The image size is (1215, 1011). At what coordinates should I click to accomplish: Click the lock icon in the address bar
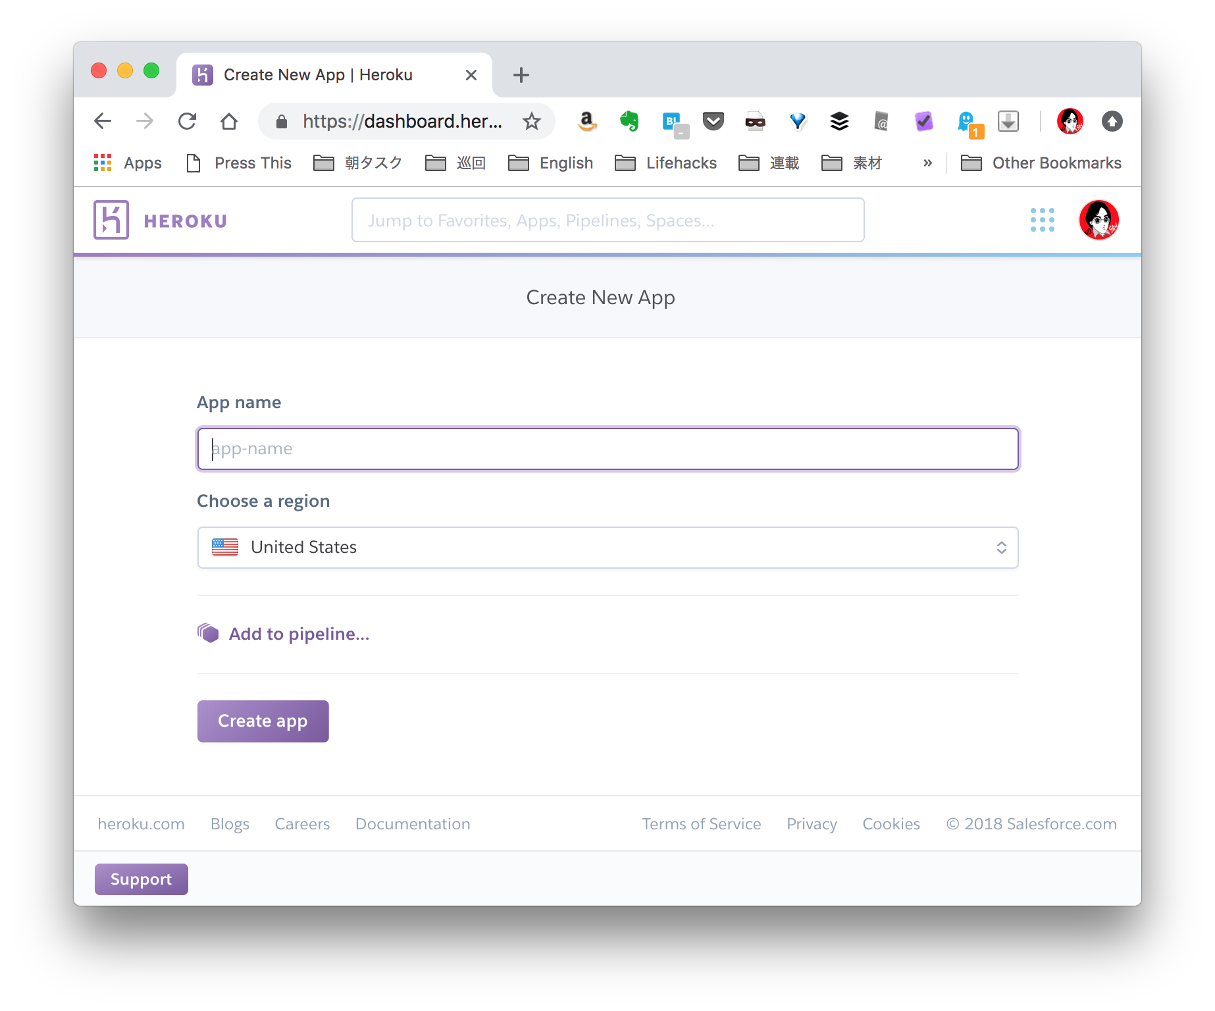point(282,121)
